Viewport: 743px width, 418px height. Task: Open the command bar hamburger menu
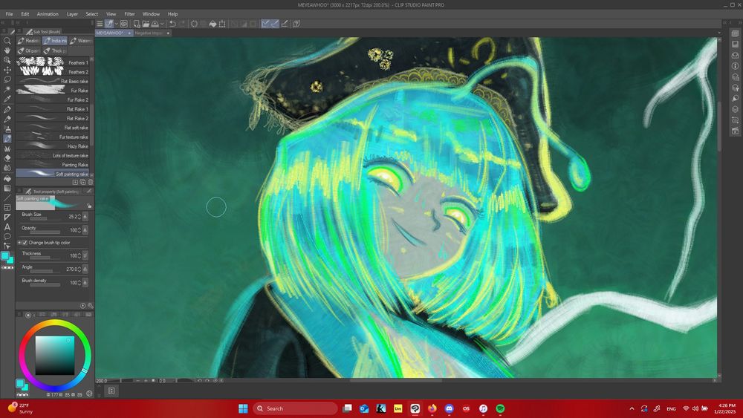click(100, 24)
